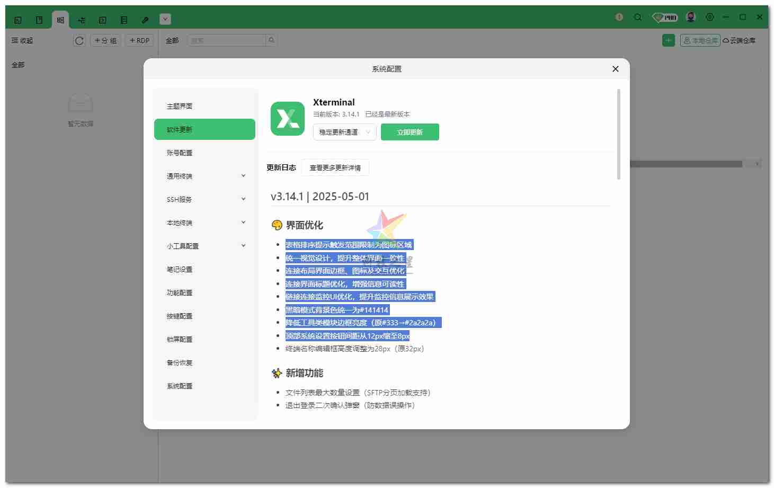Open the first terminal tab icon in the title bar
The image size is (774, 488).
point(17,19)
